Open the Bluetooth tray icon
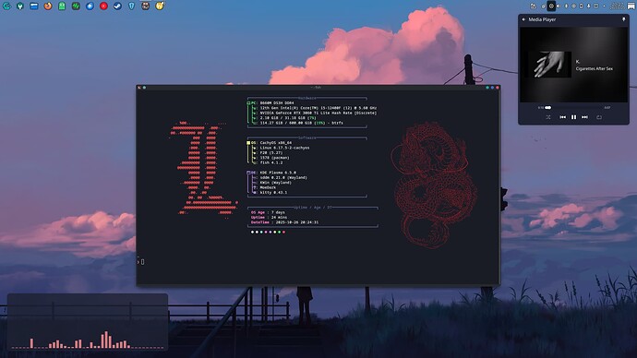Viewport: 637px width, 358px height. tap(566, 6)
